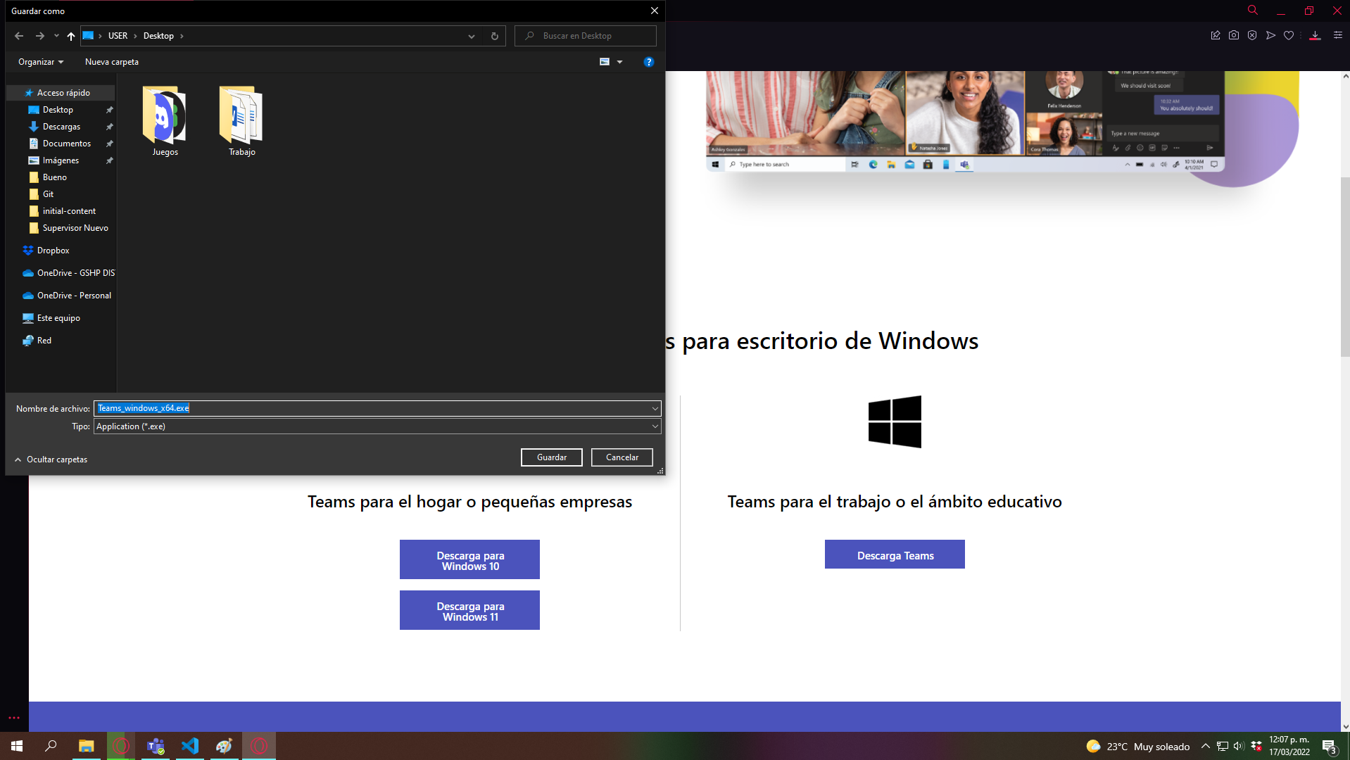This screenshot has width=1350, height=760.
Task: Select Este equipo in navigation pane
Action: 60,318
